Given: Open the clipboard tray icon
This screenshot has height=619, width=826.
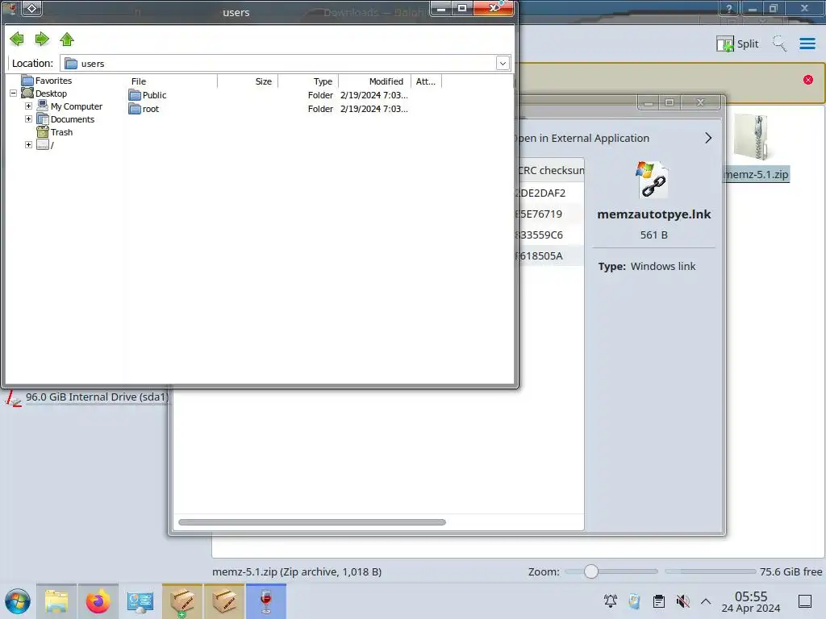Looking at the screenshot, I should (658, 601).
